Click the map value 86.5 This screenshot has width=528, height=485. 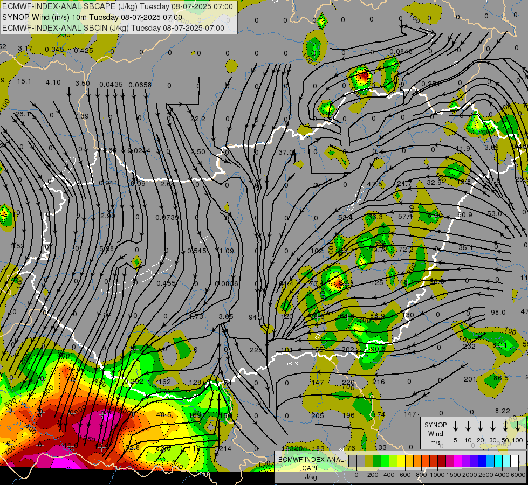pyautogui.click(x=500, y=378)
